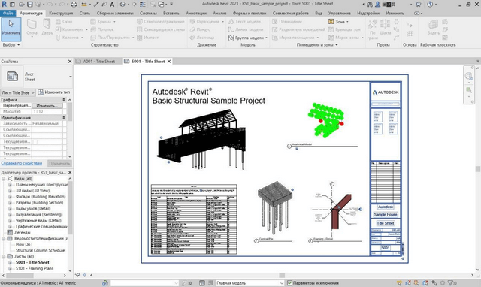Switch to the Управление ribbon tab
481x287 pixels.
pos(339,14)
